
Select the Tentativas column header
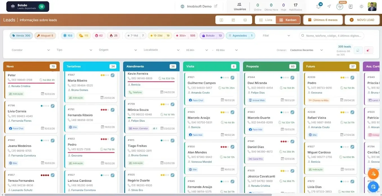coord(91,66)
